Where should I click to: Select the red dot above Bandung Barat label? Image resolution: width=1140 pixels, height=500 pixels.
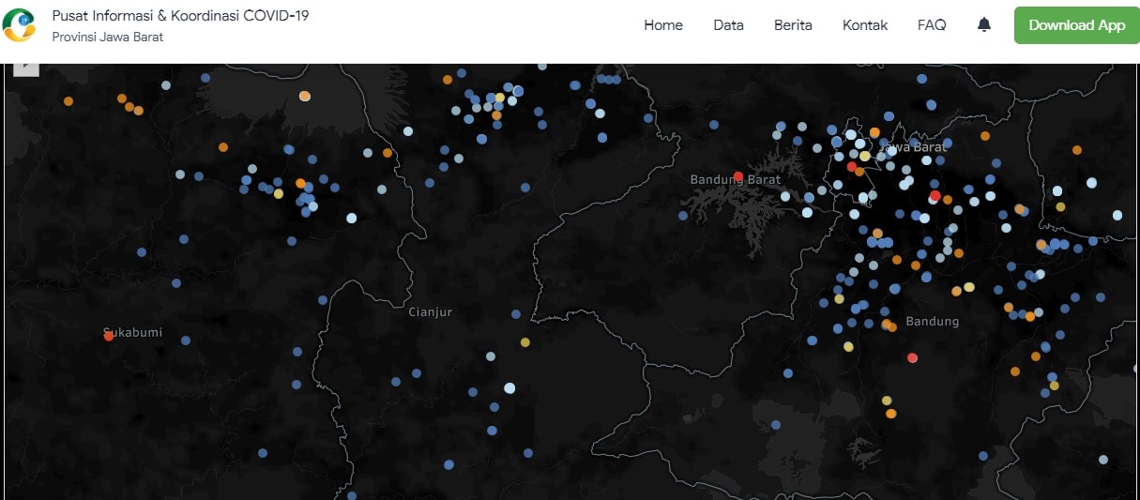point(738,176)
